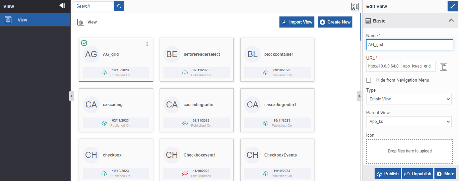Click left splitter collapse handle
This screenshot has width=459, height=181.
tap(72, 96)
